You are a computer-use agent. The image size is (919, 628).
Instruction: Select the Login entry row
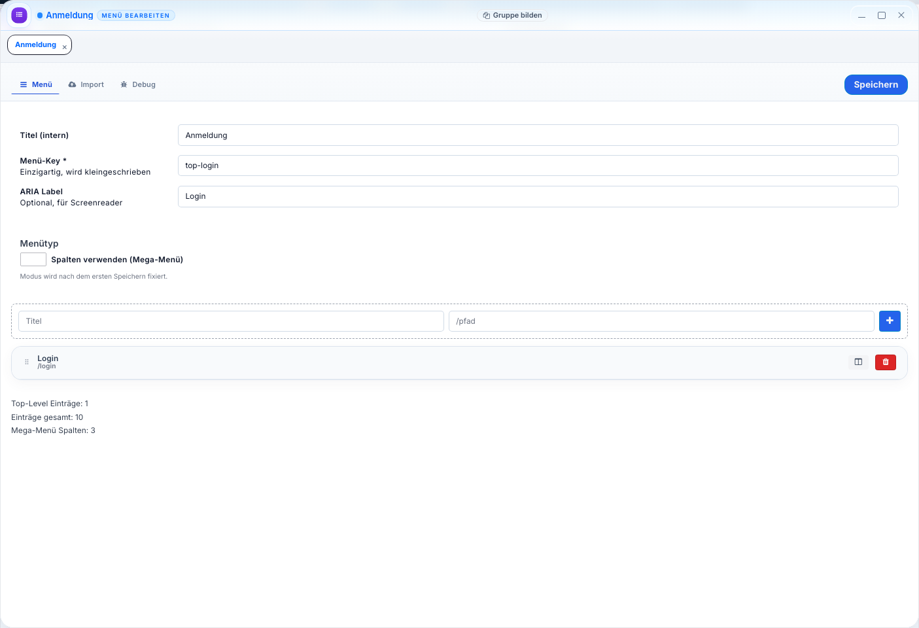click(392, 362)
